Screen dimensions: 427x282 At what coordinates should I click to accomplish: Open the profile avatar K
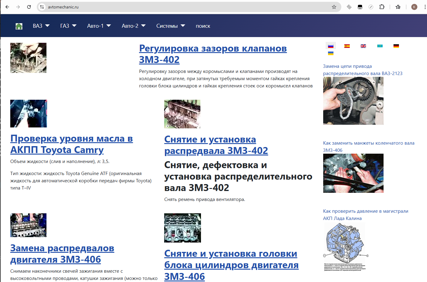(414, 7)
